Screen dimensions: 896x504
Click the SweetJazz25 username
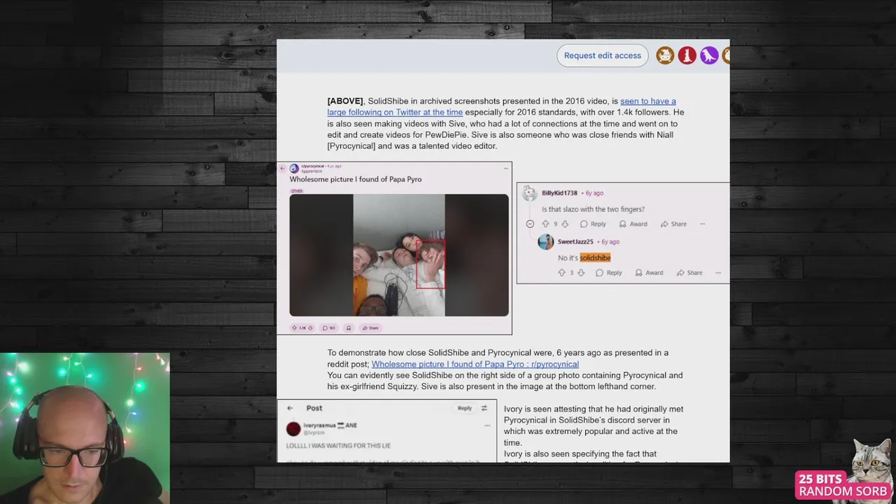pos(575,241)
